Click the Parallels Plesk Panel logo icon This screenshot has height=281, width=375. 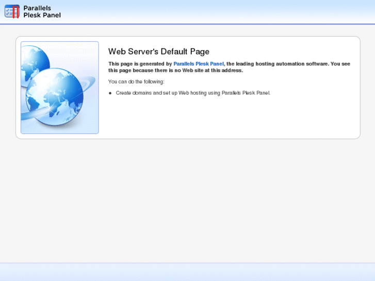coord(12,11)
